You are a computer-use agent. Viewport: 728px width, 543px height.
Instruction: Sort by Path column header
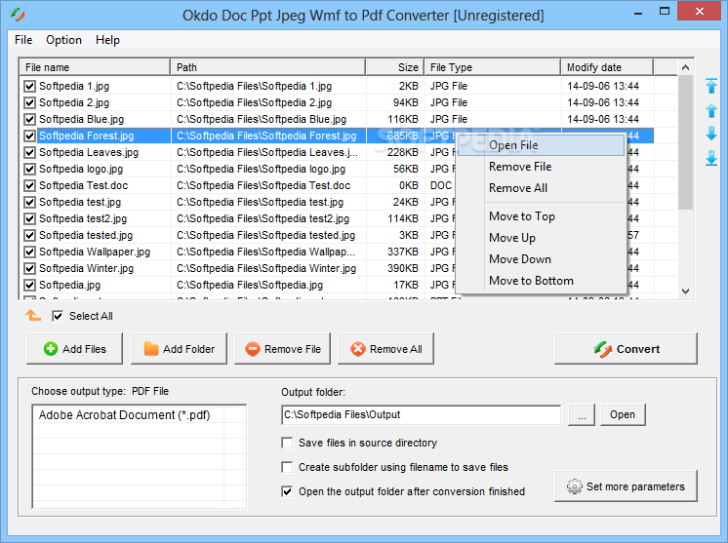268,67
